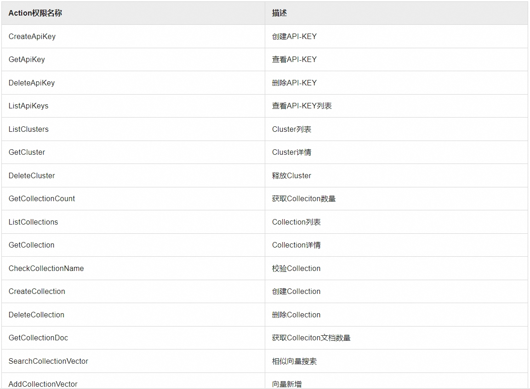Viewport: 530px width, 389px height.
Task: Click the SearchCollectionVector action name
Action: pos(49,361)
